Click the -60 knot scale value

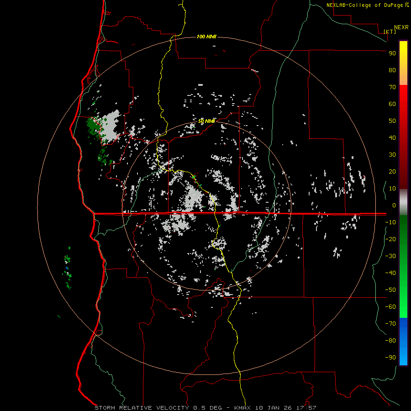point(390,307)
